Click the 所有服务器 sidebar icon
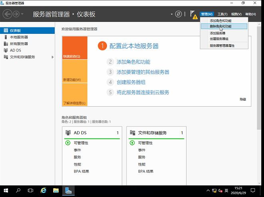 [6, 44]
